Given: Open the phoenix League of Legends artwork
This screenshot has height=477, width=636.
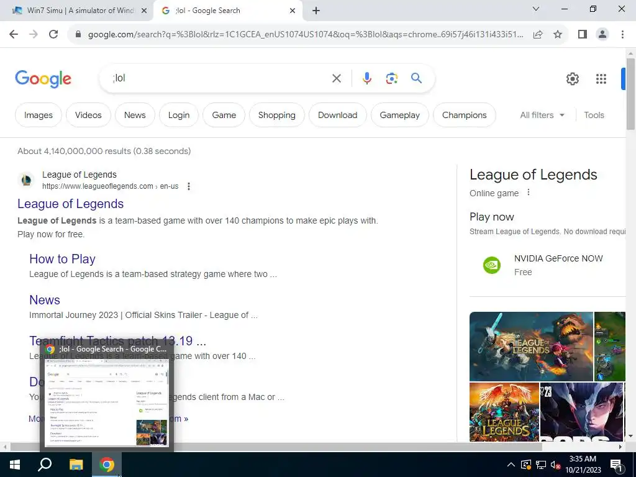Looking at the screenshot, I should click(x=504, y=412).
